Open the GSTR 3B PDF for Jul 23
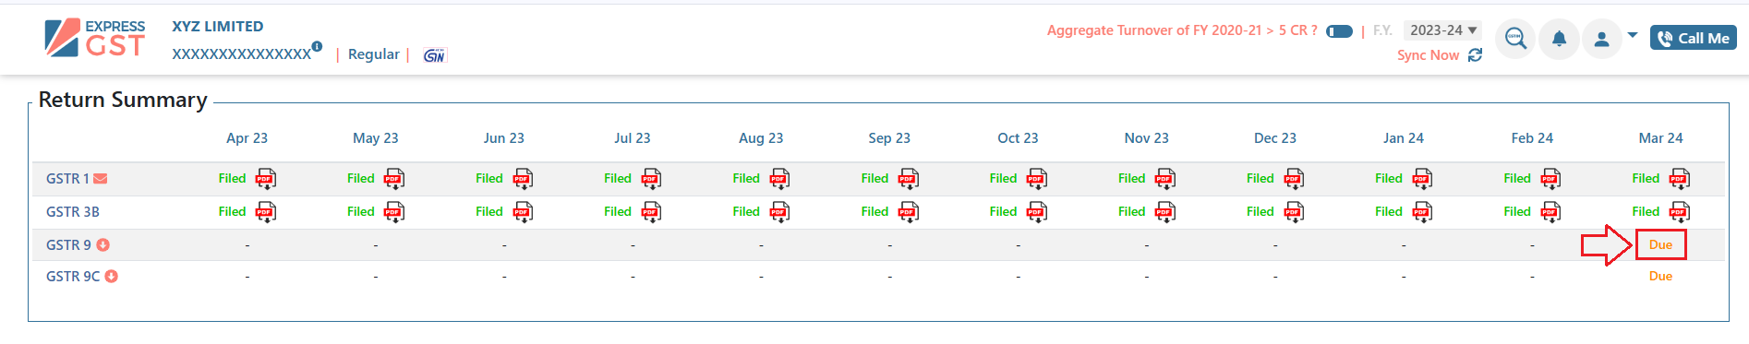1749x344 pixels. (651, 211)
